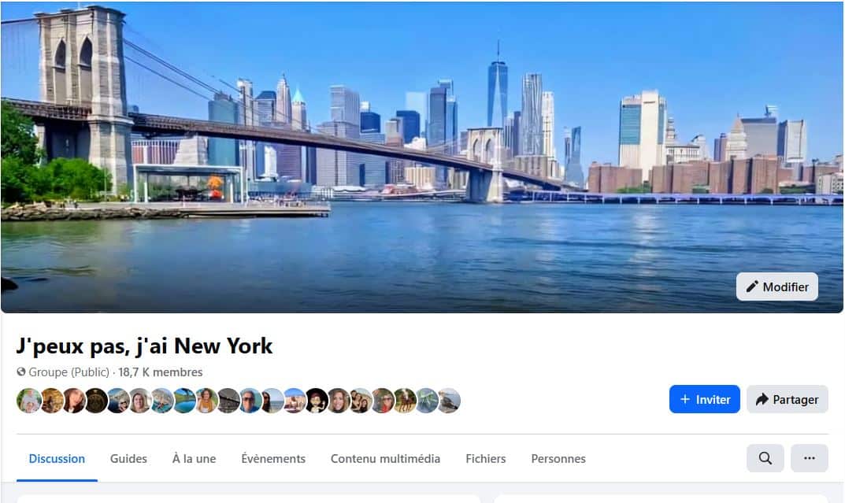Open the three-dots more options menu
The image size is (845, 503).
tap(809, 458)
